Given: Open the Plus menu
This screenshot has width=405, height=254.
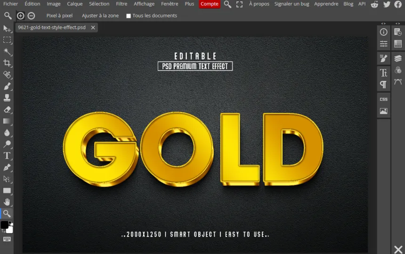Looking at the screenshot, I should [x=189, y=4].
